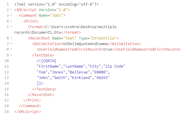The image size is (182, 115).
Task: Fold the Delimitation line arrow
Action: point(11,44)
